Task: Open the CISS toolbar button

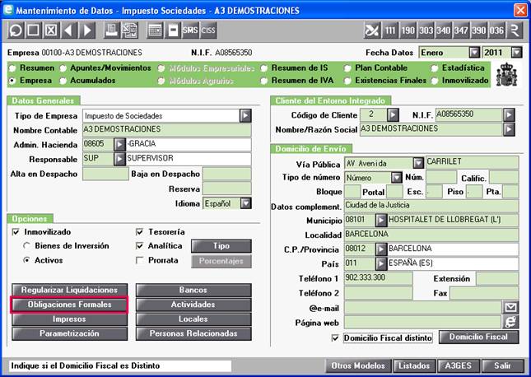Action: point(208,30)
